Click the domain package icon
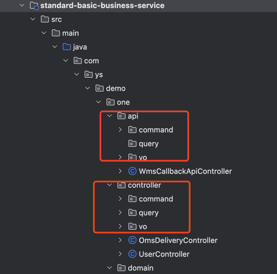This screenshot has width=277, height=274. tap(122, 268)
